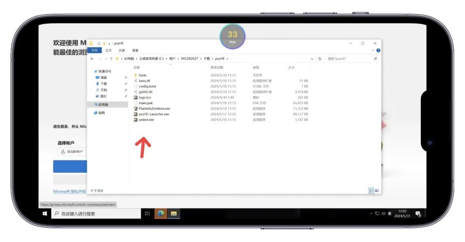Open Microsoft 隐私声明 link in Edge

69,191
